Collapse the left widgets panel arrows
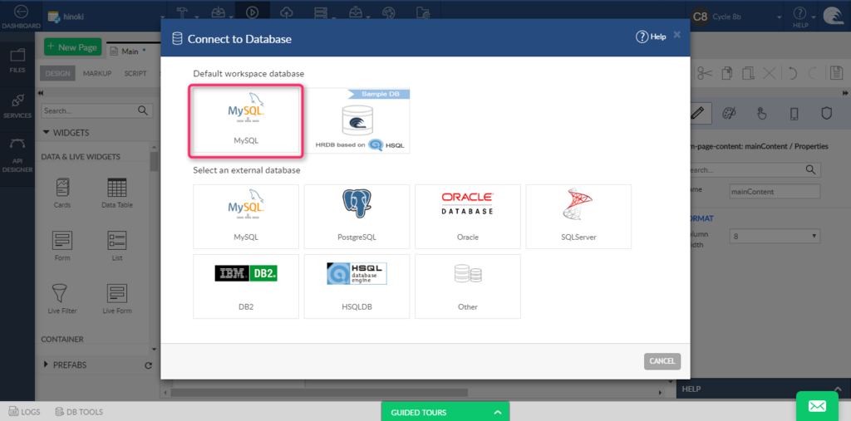 tap(42, 93)
